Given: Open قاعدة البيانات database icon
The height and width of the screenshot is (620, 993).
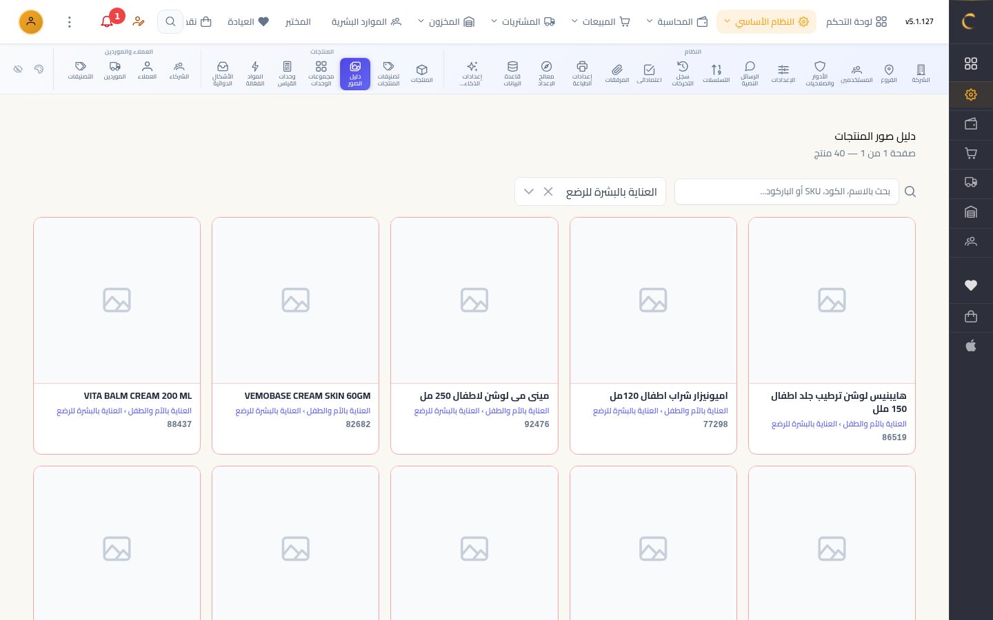Looking at the screenshot, I should pyautogui.click(x=512, y=74).
